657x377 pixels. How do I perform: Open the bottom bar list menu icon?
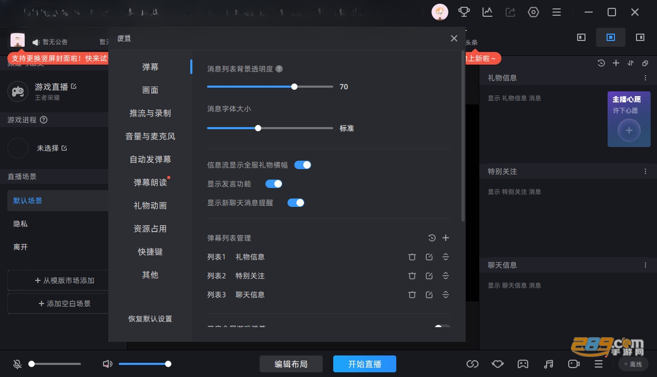pyautogui.click(x=598, y=364)
